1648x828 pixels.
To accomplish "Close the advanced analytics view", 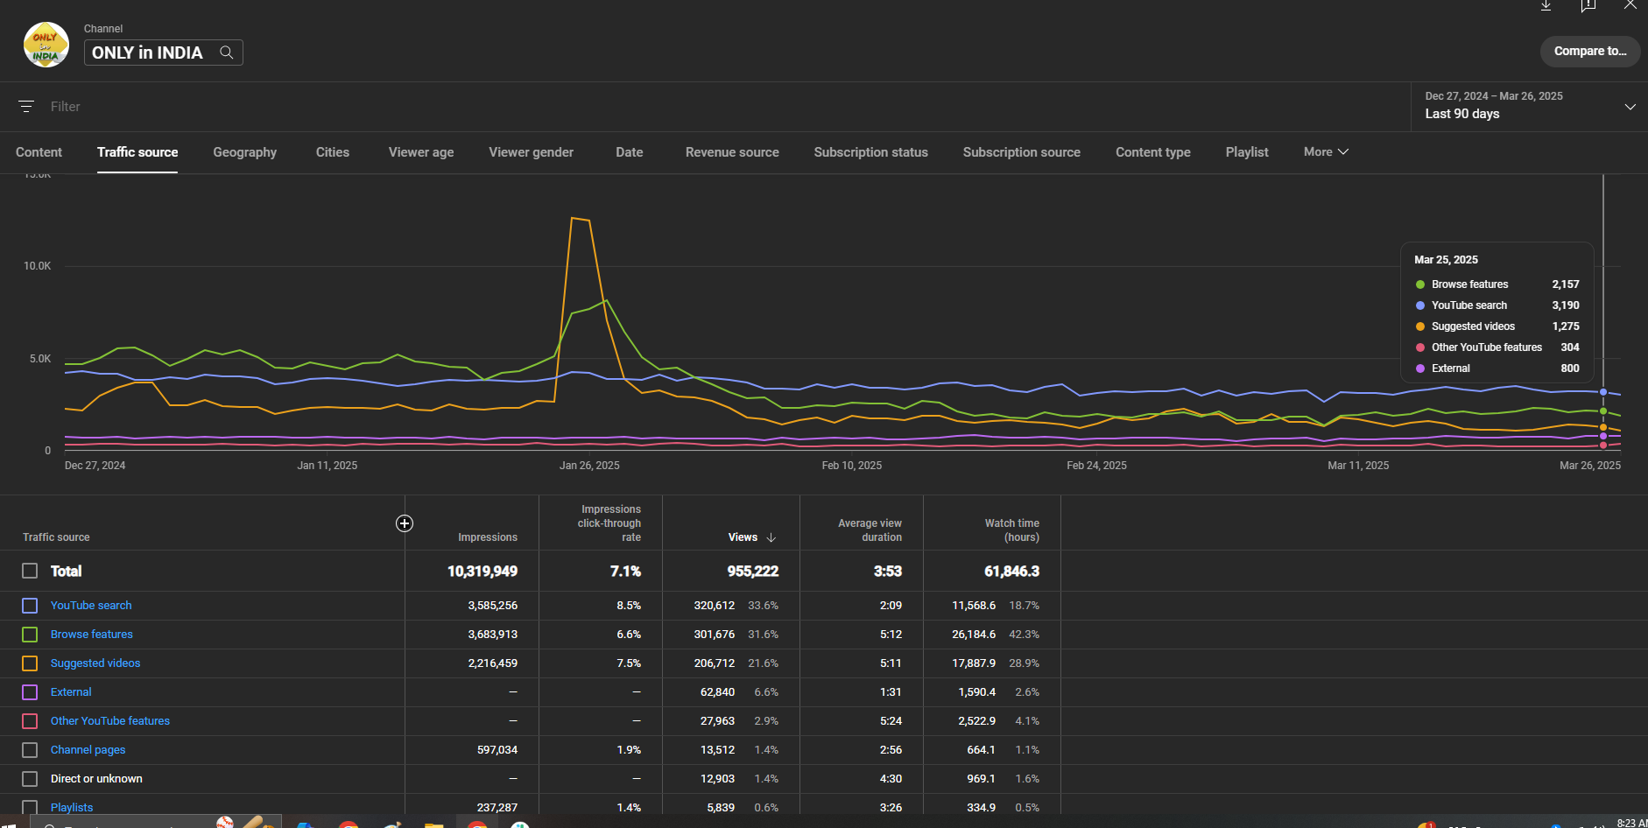I will click(x=1630, y=4).
